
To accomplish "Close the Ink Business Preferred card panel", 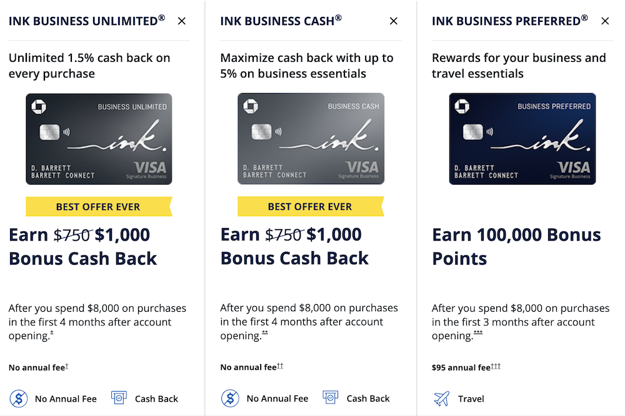I will (x=605, y=21).
